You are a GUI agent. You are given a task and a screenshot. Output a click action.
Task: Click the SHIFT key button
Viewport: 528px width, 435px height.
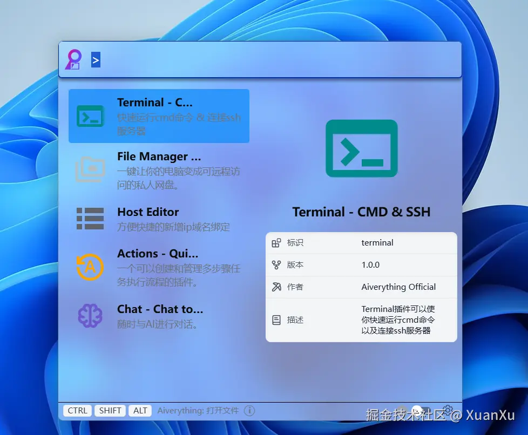(x=110, y=410)
